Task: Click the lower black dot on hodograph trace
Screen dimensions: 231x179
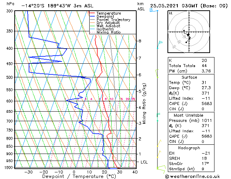Action: (x=186, y=42)
